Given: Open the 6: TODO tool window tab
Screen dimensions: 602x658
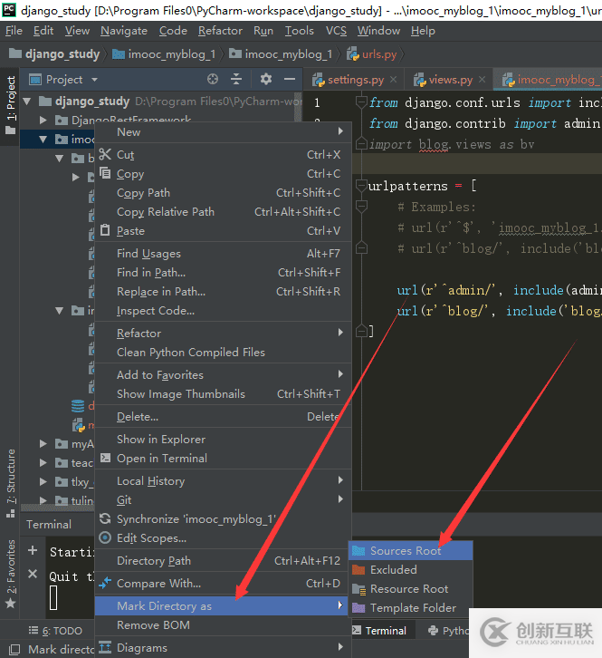Looking at the screenshot, I should coord(60,631).
